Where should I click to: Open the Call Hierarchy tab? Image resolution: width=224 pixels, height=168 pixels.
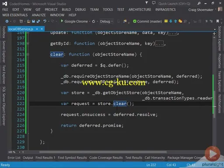(155, 157)
